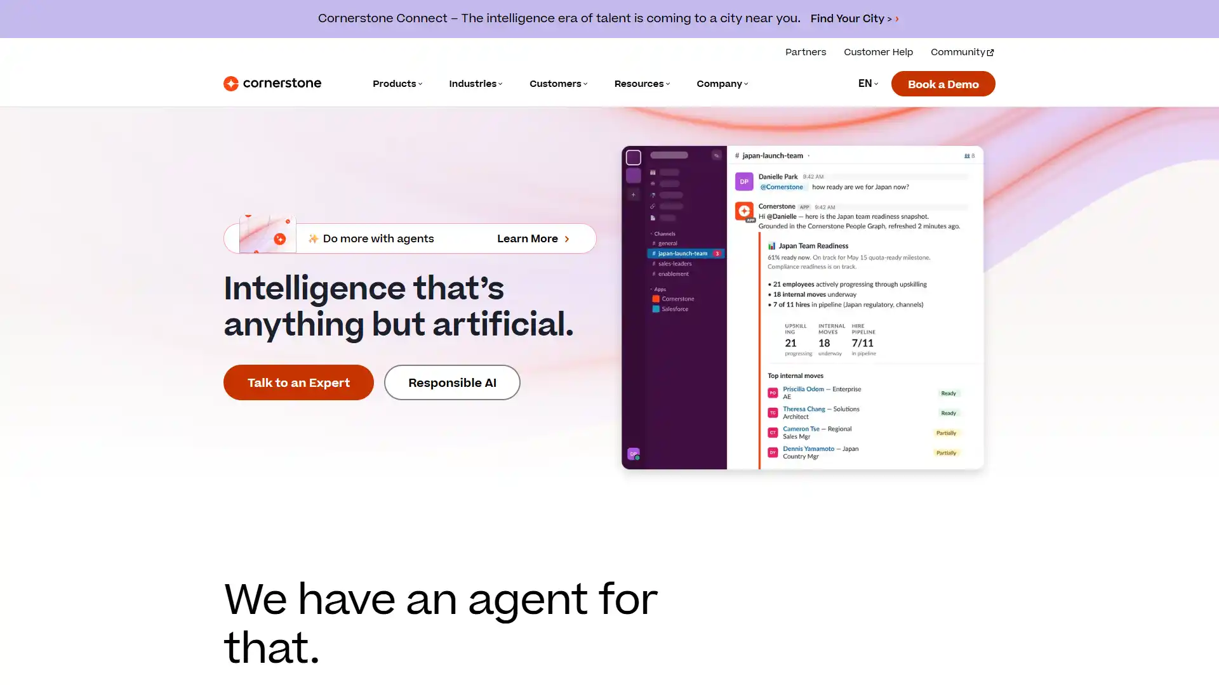The height and width of the screenshot is (685, 1219).
Task: Click the Theresa Chang name link
Action: [x=804, y=409]
